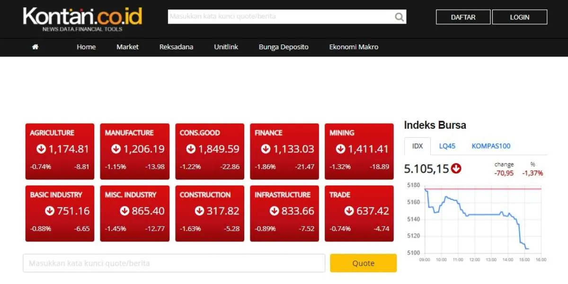Screen dimensions: 568x284
Task: Click the home icon in navigation bar
Action: (35, 47)
